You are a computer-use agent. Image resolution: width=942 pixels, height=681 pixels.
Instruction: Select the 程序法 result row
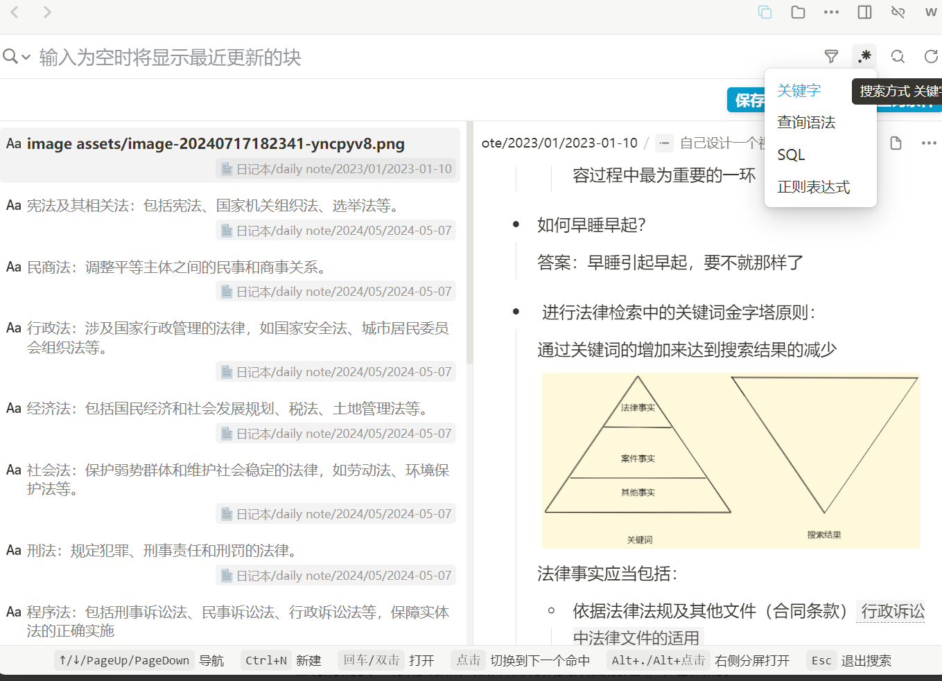[230, 621]
